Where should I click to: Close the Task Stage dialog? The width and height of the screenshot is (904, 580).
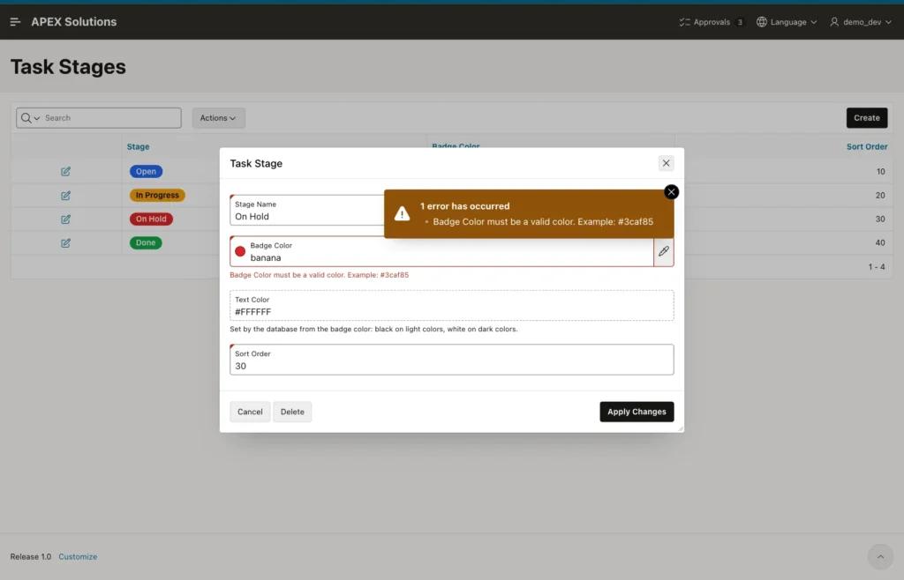[x=666, y=163]
